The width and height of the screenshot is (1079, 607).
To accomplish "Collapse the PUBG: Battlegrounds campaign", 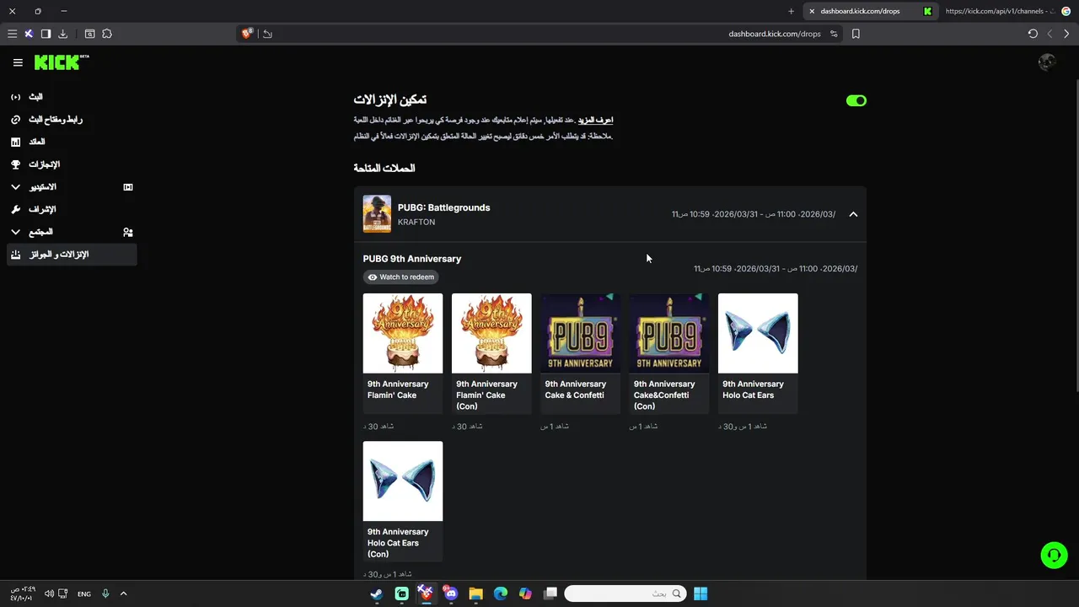I will [853, 214].
